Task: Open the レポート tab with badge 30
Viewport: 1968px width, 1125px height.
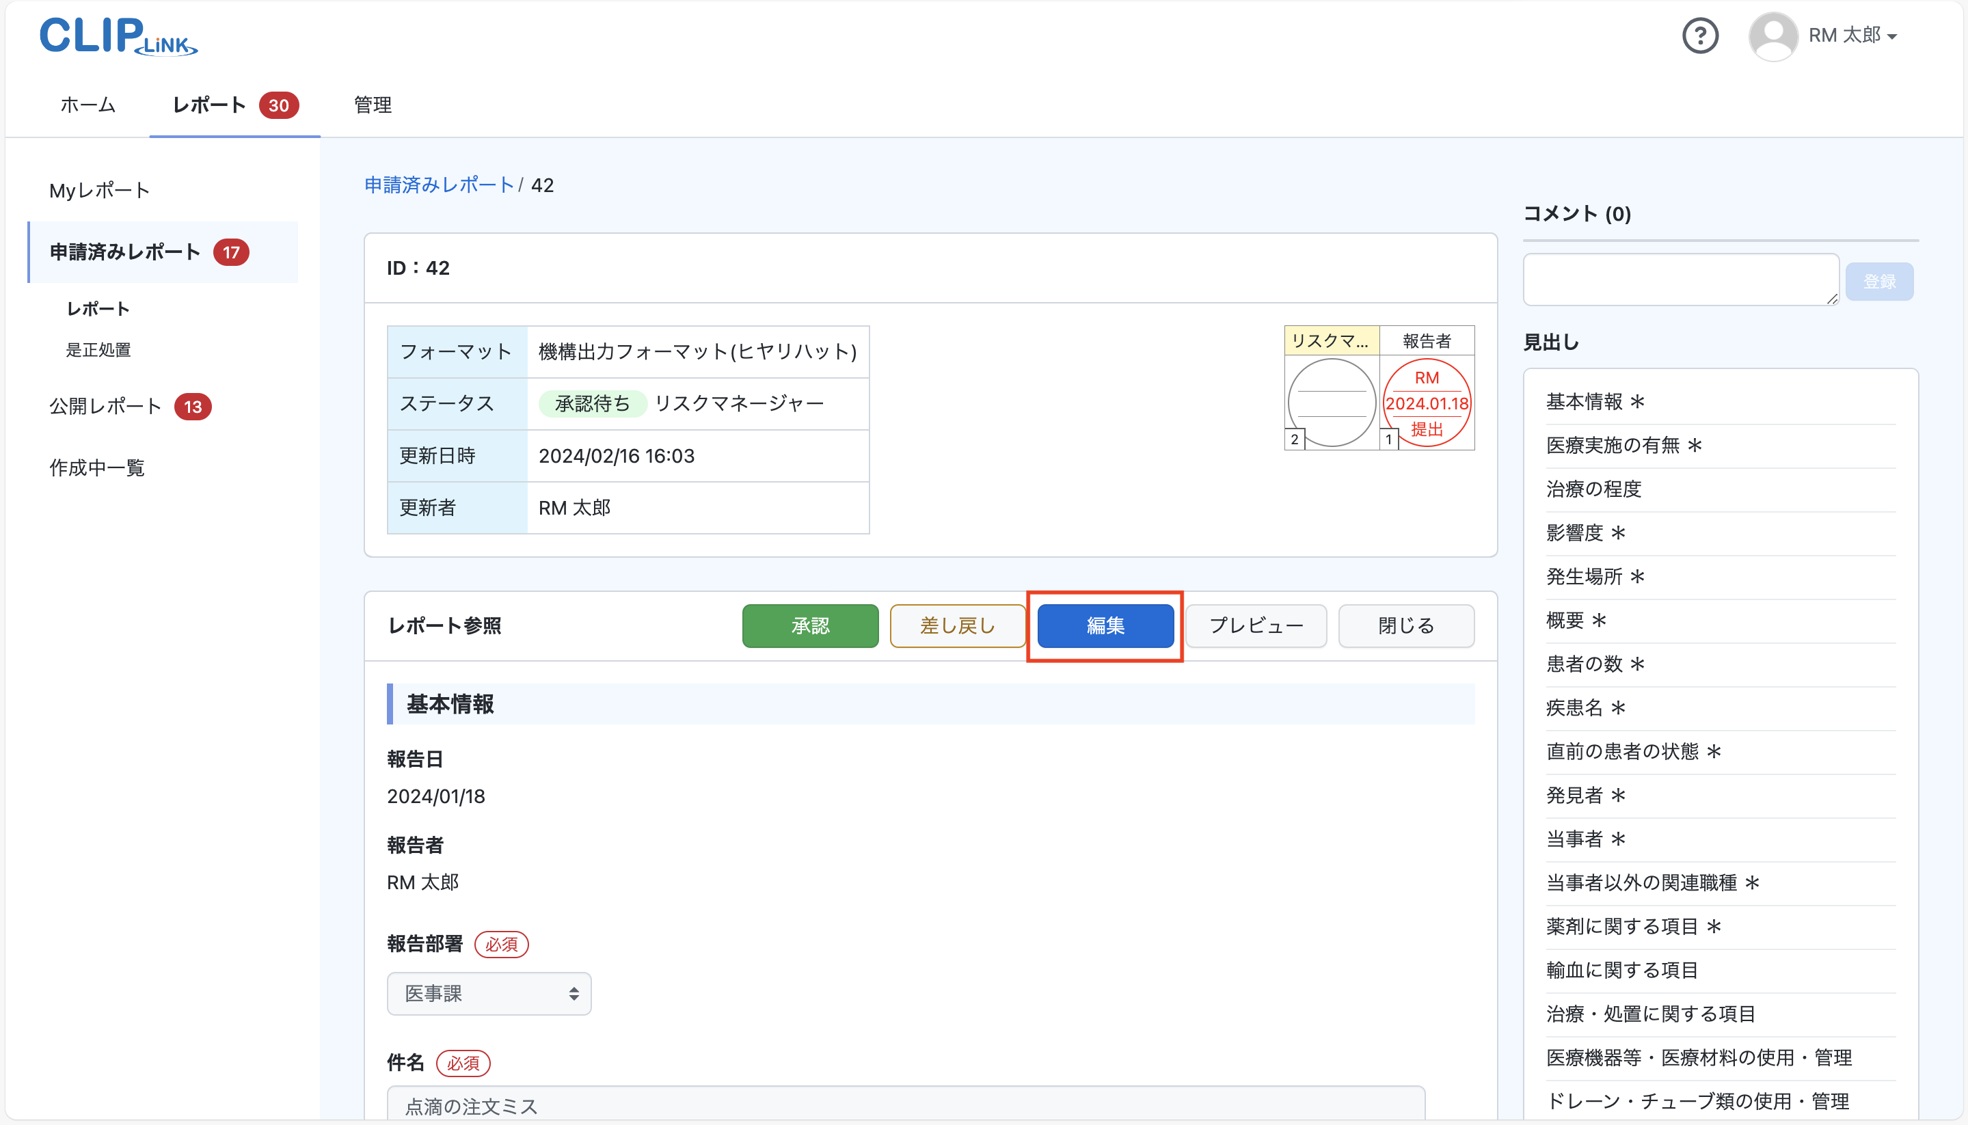Action: click(208, 105)
